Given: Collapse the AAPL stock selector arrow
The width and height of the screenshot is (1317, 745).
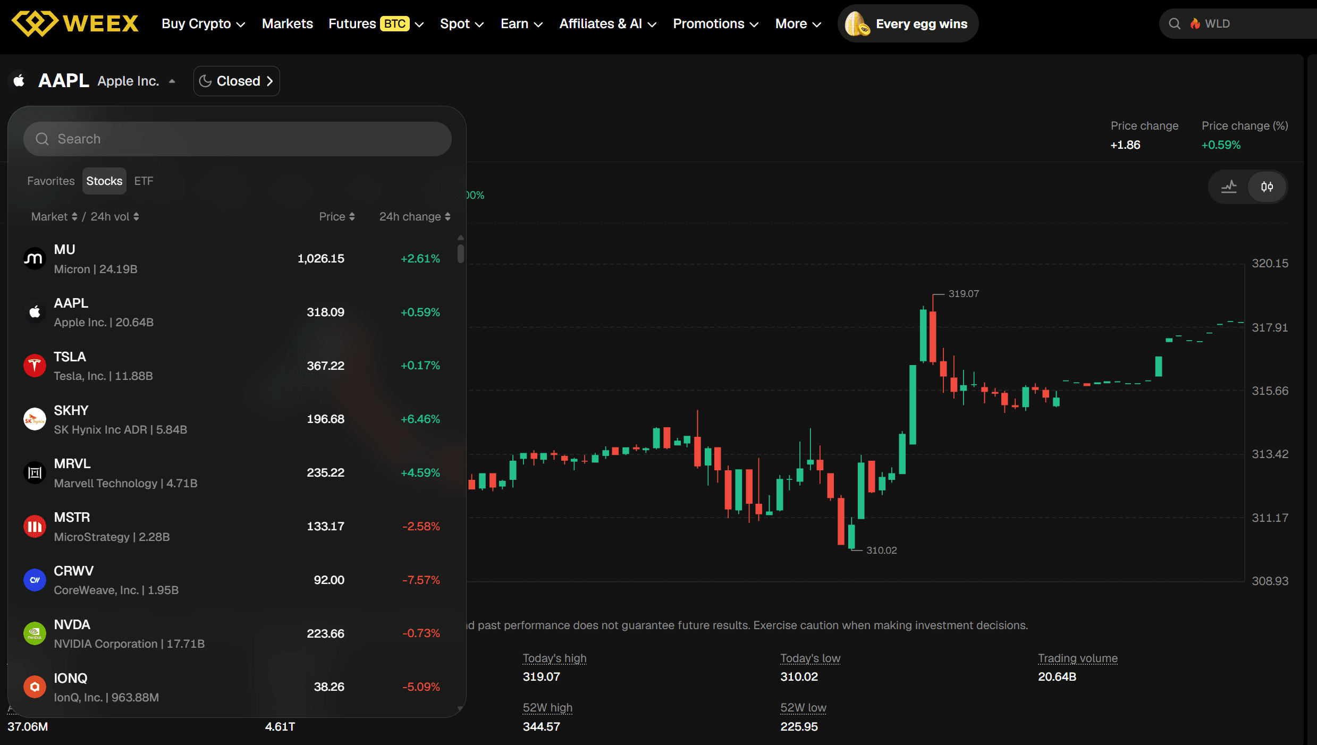Looking at the screenshot, I should pos(172,81).
